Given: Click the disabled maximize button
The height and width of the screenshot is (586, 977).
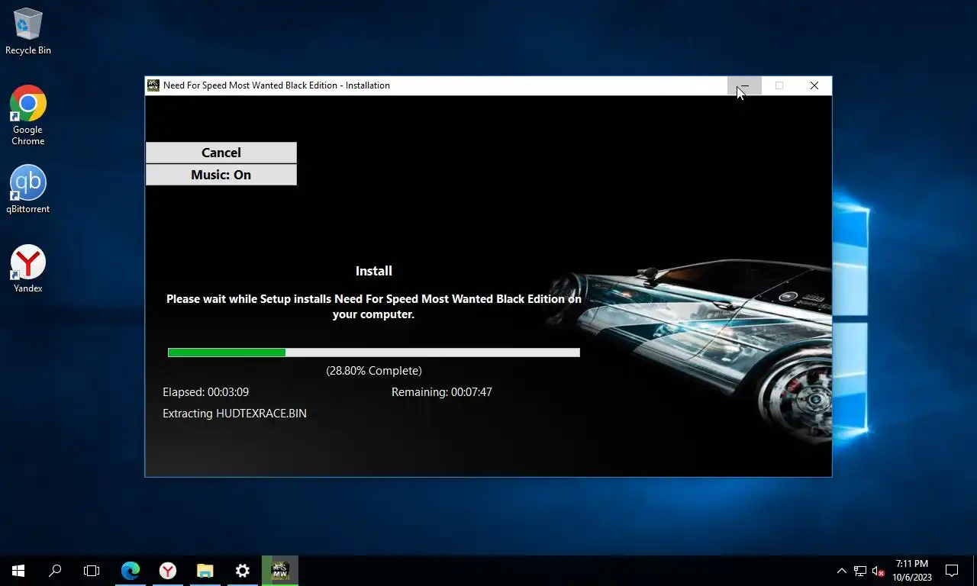Looking at the screenshot, I should pos(779,85).
